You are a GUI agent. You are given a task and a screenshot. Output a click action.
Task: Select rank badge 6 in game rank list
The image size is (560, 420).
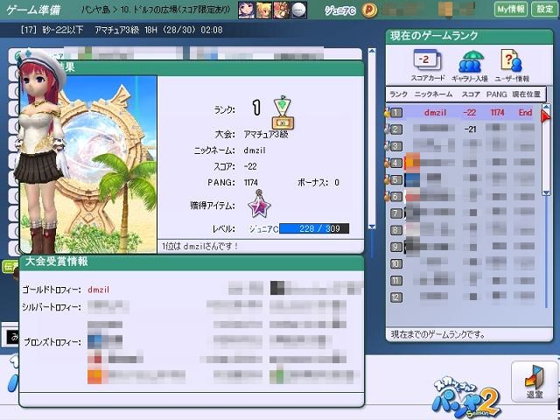point(395,196)
